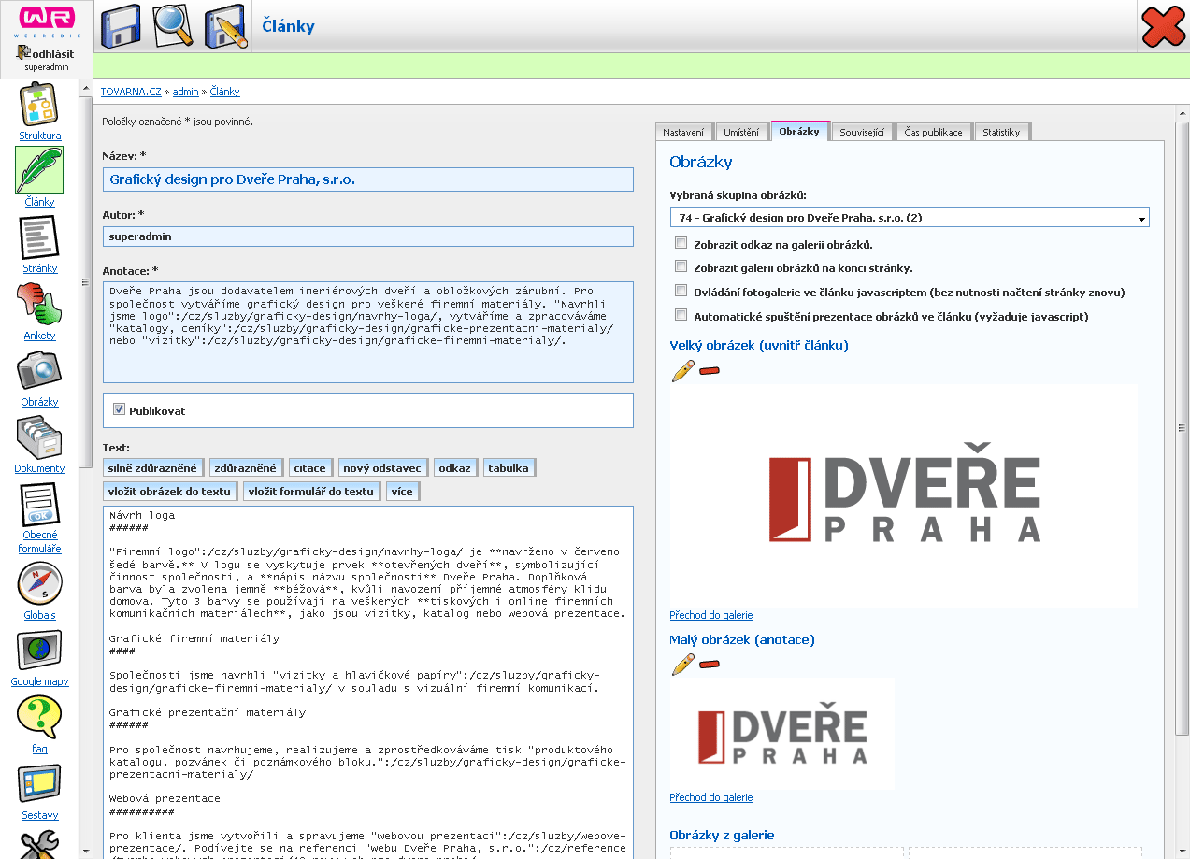Screen dimensions: 1190x859
Task: Click into the Anotace text area
Action: tap(368, 332)
